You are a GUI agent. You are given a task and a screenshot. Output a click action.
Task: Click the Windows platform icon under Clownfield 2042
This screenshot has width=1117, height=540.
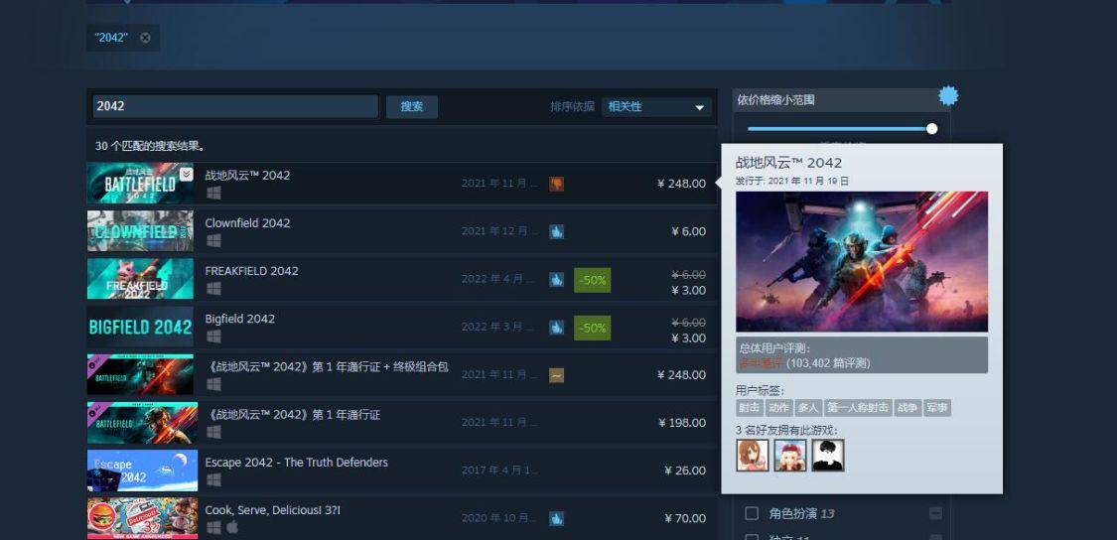(213, 241)
